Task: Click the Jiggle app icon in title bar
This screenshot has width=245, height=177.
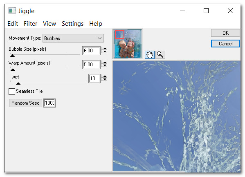Action: (12, 11)
